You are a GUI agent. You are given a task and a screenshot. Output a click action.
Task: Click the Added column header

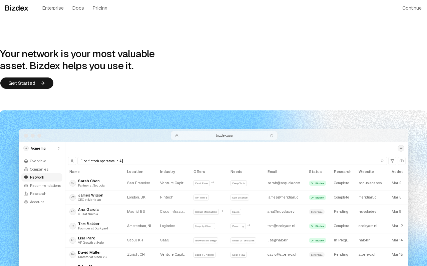(398, 172)
